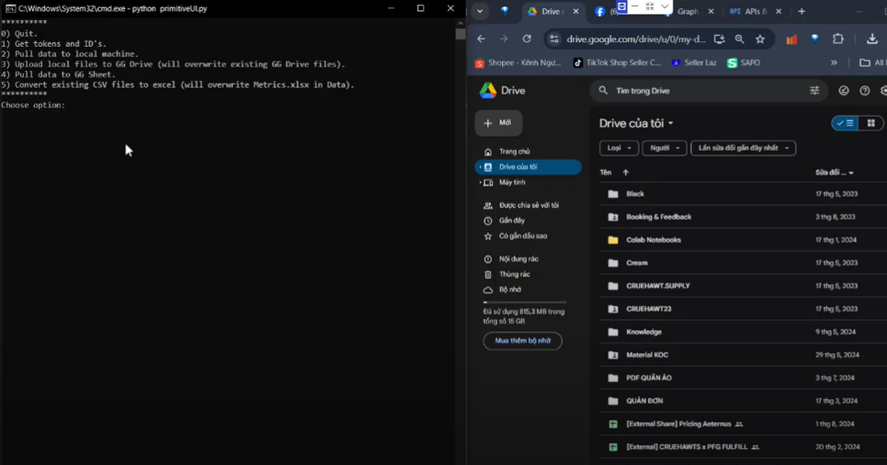The height and width of the screenshot is (465, 887).
Task: Click the sort direction arrow beside Tên
Action: pyautogui.click(x=626, y=172)
